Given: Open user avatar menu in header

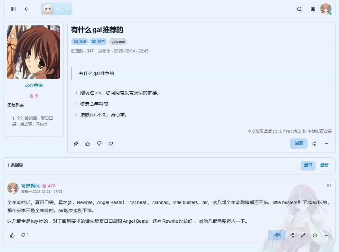Looking at the screenshot, I should (x=325, y=9).
